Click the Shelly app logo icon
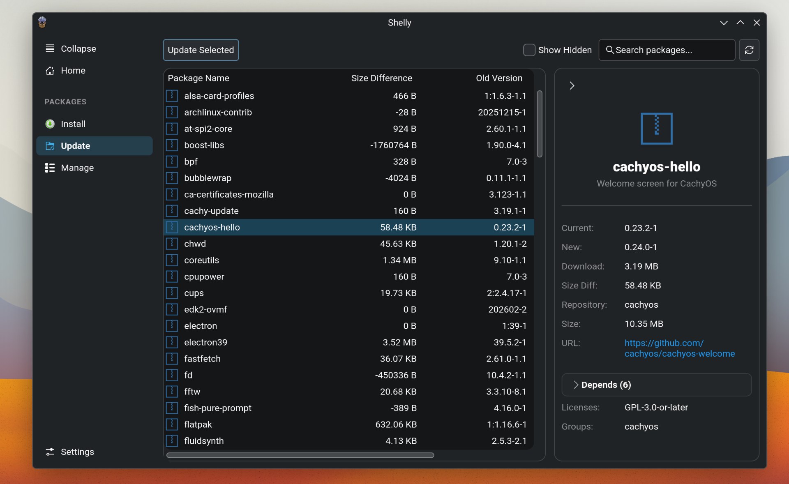The width and height of the screenshot is (789, 484). [x=42, y=22]
